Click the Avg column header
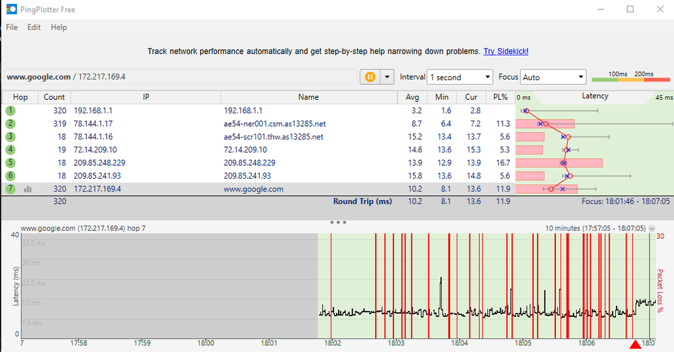 pyautogui.click(x=412, y=97)
